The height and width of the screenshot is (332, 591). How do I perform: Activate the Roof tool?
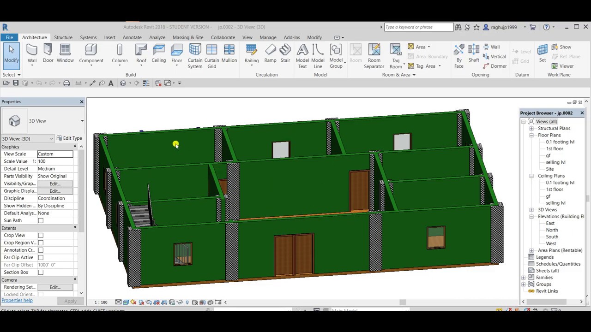(141, 54)
